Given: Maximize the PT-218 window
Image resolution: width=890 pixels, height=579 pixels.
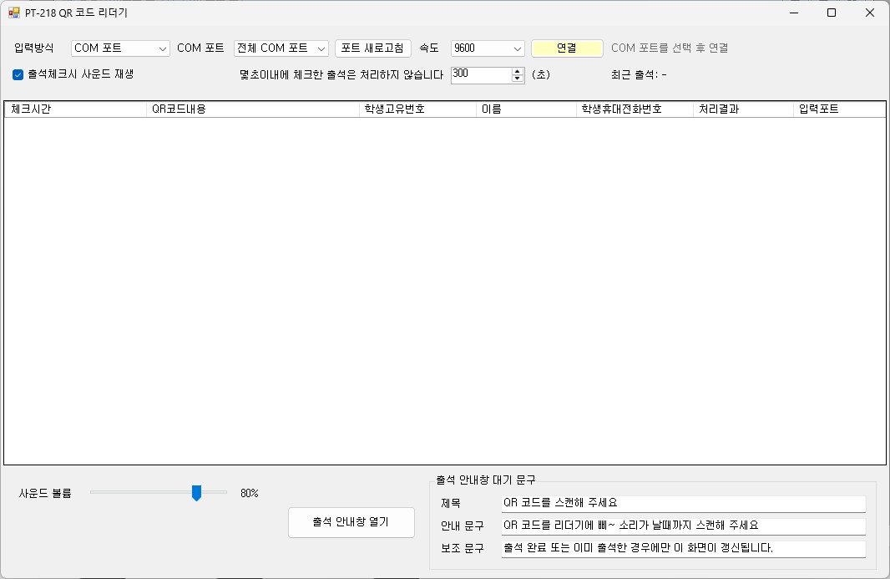Looking at the screenshot, I should tap(832, 13).
